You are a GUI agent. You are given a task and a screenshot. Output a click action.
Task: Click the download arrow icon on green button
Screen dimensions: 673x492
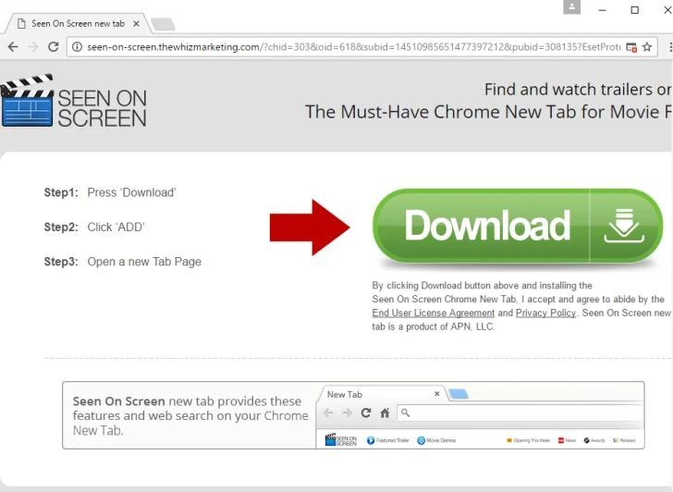coord(624,226)
